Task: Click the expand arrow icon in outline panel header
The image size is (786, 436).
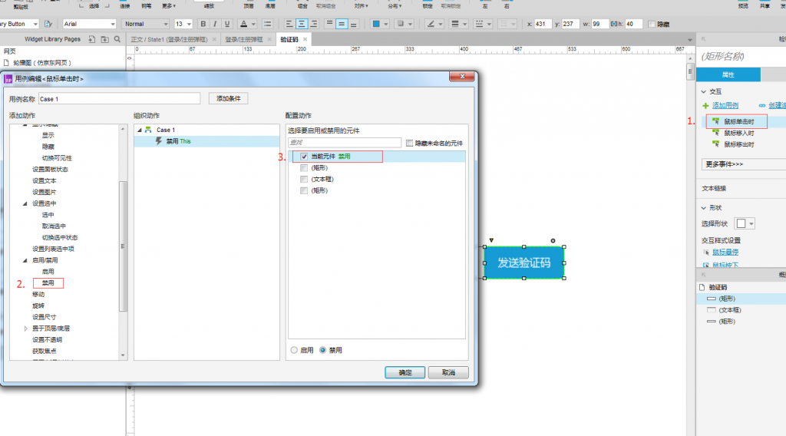Action: click(x=703, y=275)
